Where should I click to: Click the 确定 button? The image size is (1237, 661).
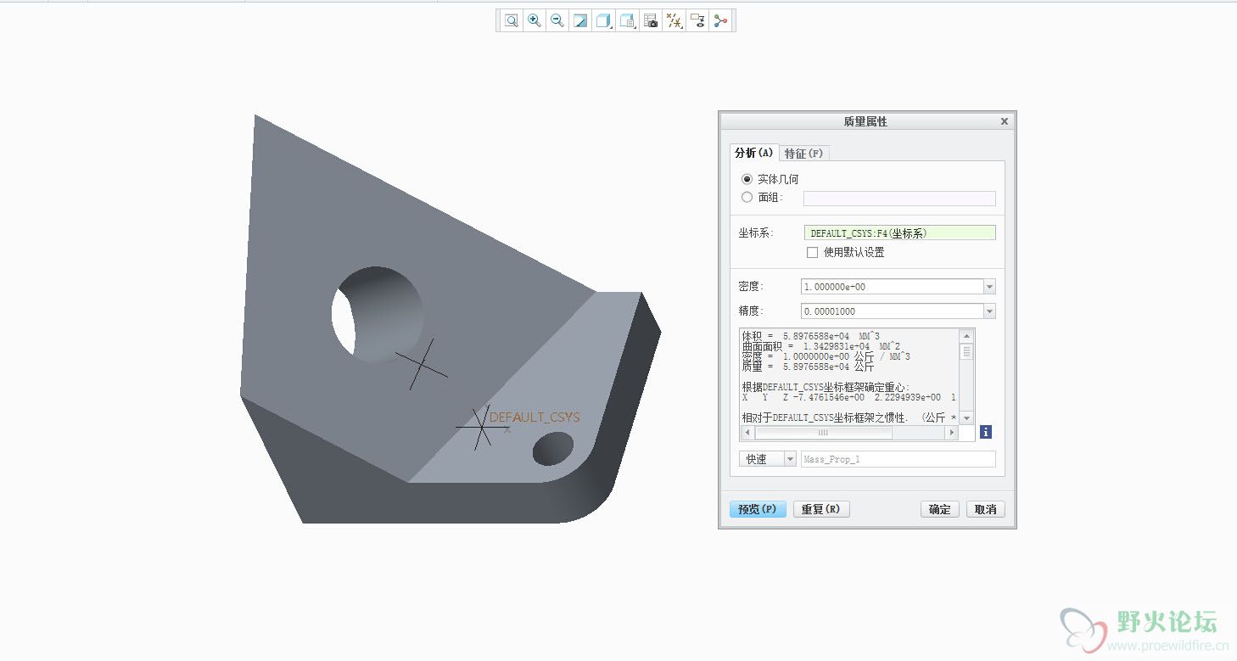940,509
